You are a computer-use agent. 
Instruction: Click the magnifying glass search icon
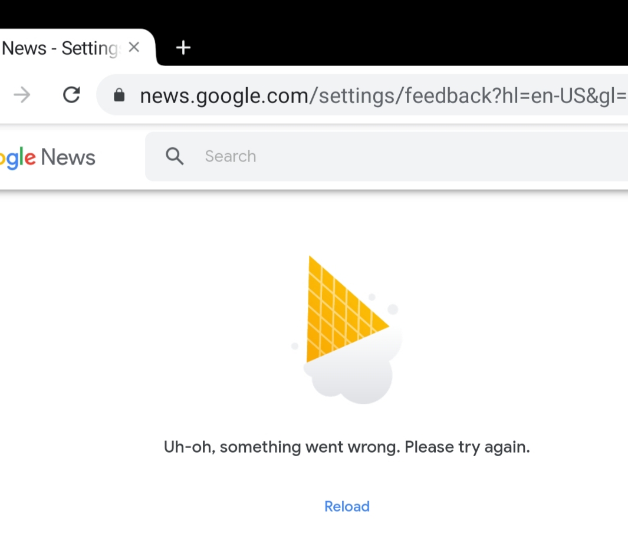(x=175, y=156)
